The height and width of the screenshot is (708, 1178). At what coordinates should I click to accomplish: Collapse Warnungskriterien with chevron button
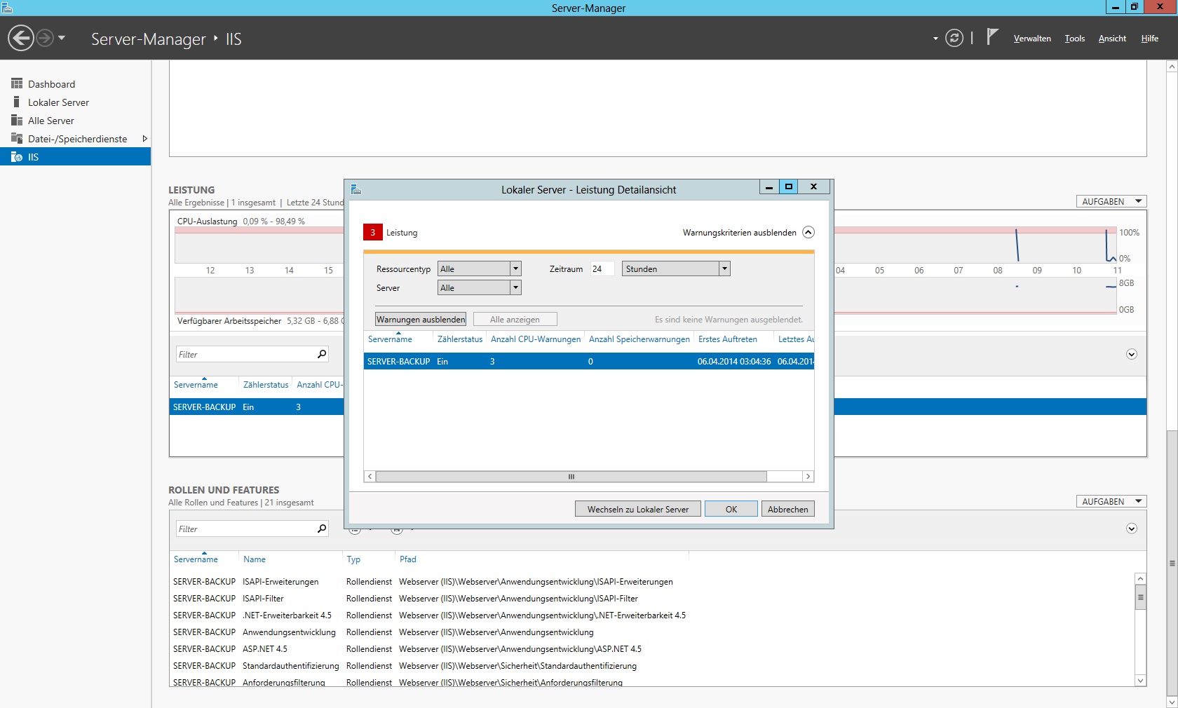pyautogui.click(x=808, y=232)
